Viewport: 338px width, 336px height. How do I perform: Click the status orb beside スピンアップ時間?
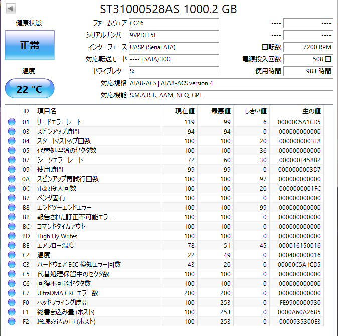pyautogui.click(x=12, y=131)
